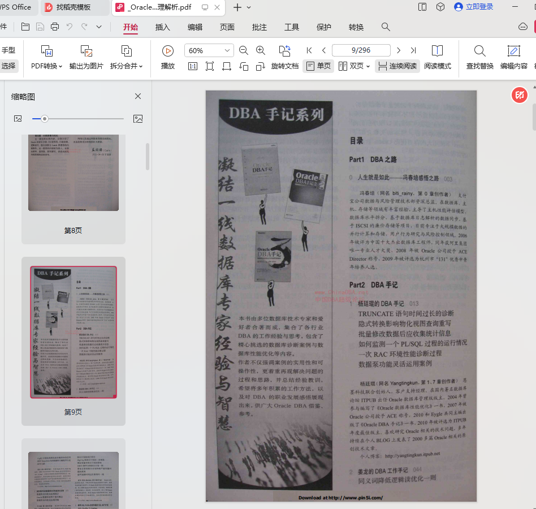Viewport: 536px width, 509px height.
Task: Click the zoom out magnifier icon
Action: [244, 50]
